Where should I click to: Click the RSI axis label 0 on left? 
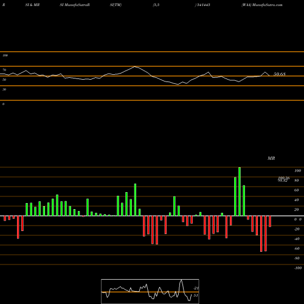click(x=3, y=104)
